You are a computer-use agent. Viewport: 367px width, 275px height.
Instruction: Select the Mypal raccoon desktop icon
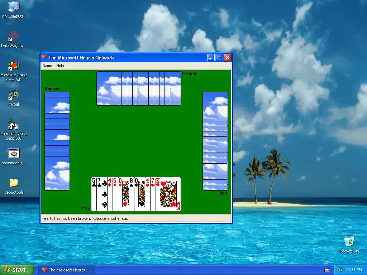pos(14,98)
